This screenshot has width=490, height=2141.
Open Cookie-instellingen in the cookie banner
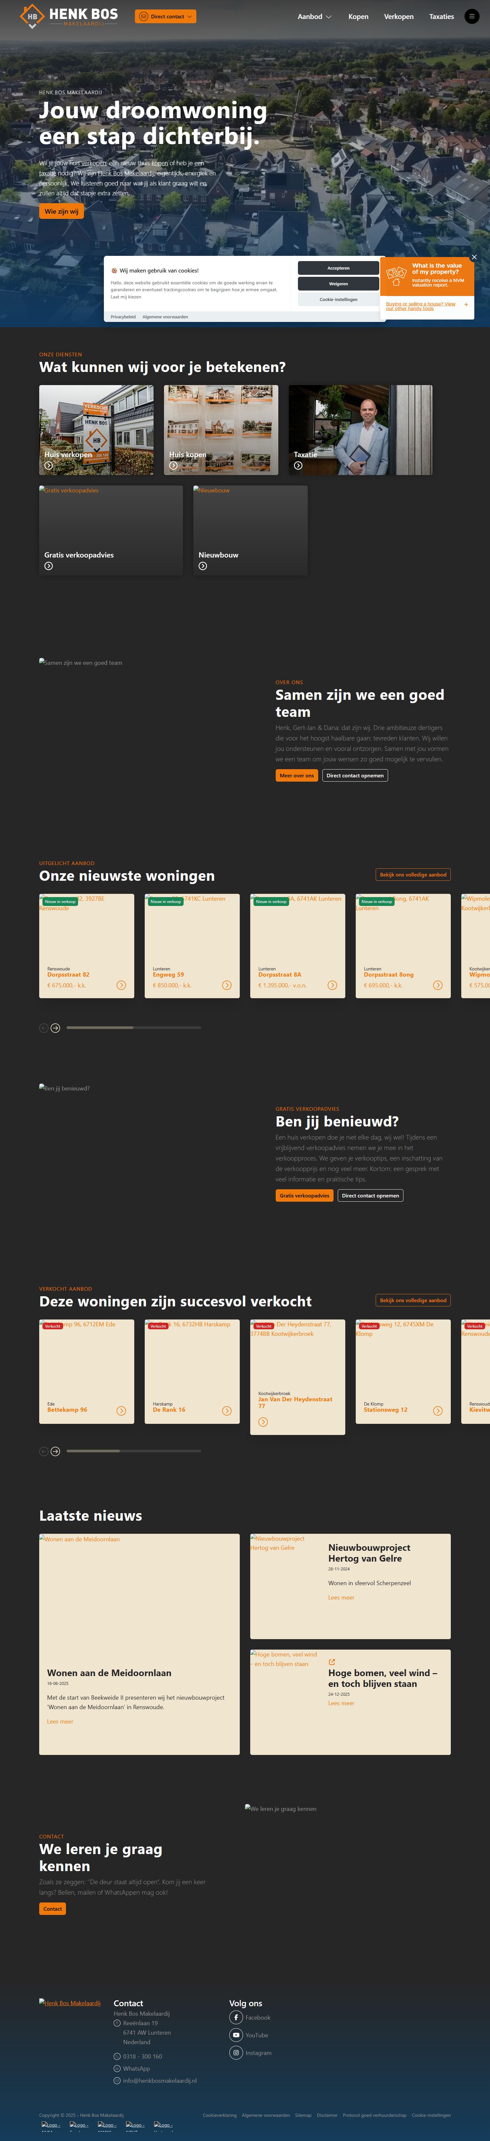tap(338, 299)
